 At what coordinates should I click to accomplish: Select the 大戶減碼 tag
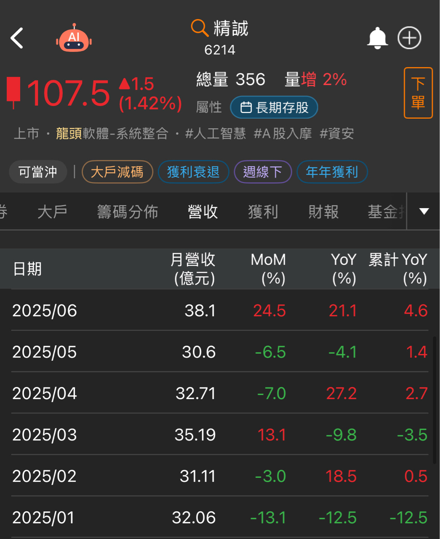click(x=117, y=172)
